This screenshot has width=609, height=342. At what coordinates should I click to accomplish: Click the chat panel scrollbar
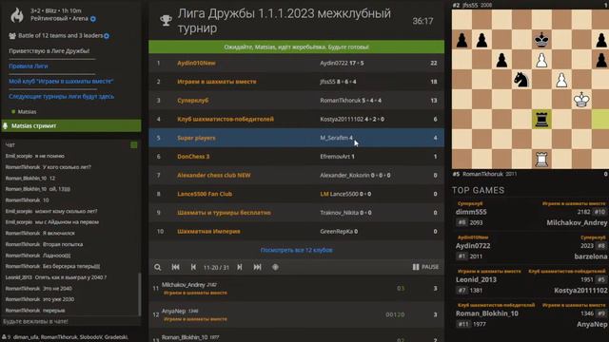[140, 294]
